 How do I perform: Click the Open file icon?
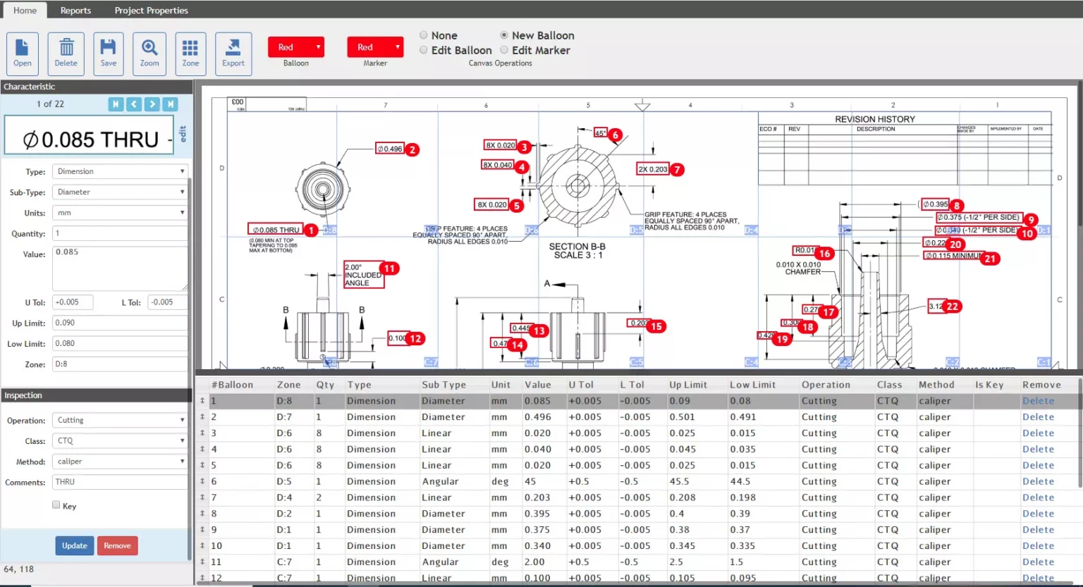23,53
